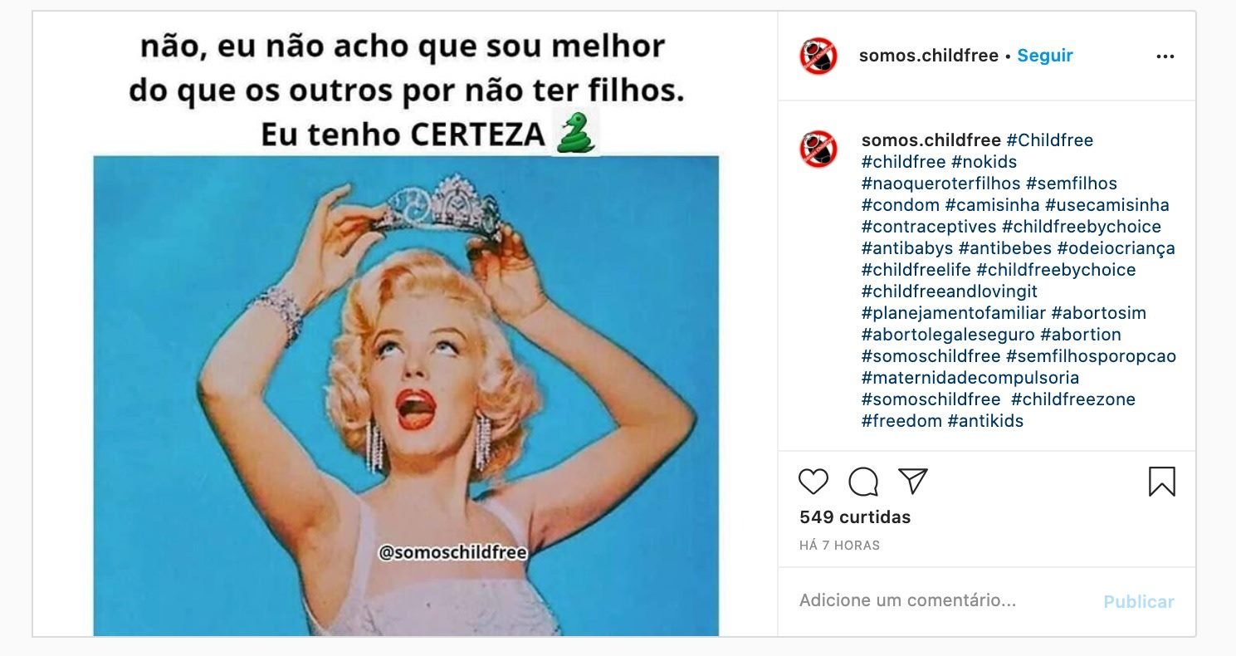Image resolution: width=1236 pixels, height=656 pixels.
Task: Open header profile avatar of somos.childfree
Action: [818, 56]
